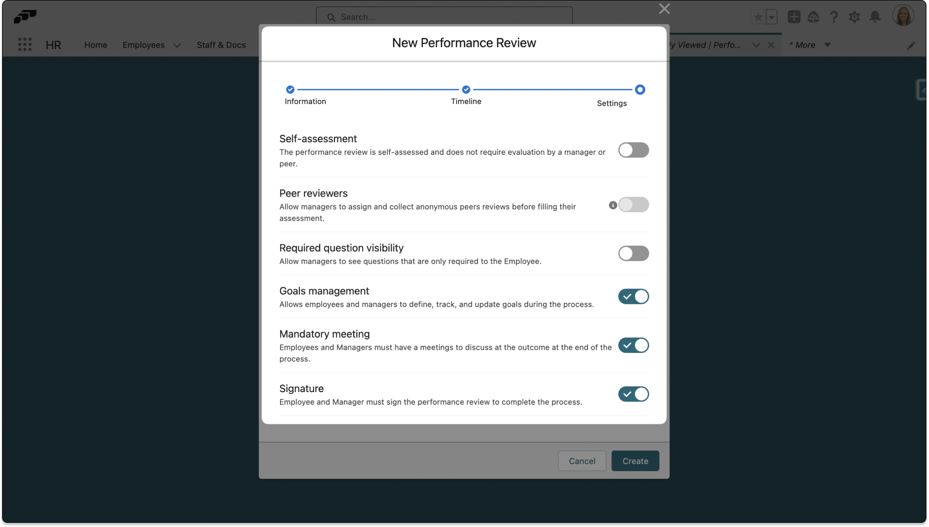Screen dimensions: 929x527
Task: Click the Create button
Action: tap(635, 461)
